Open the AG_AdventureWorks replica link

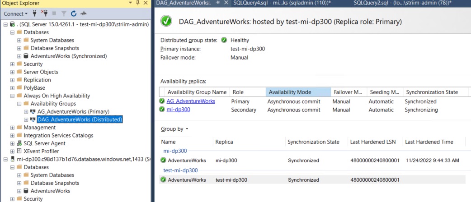tap(190, 101)
